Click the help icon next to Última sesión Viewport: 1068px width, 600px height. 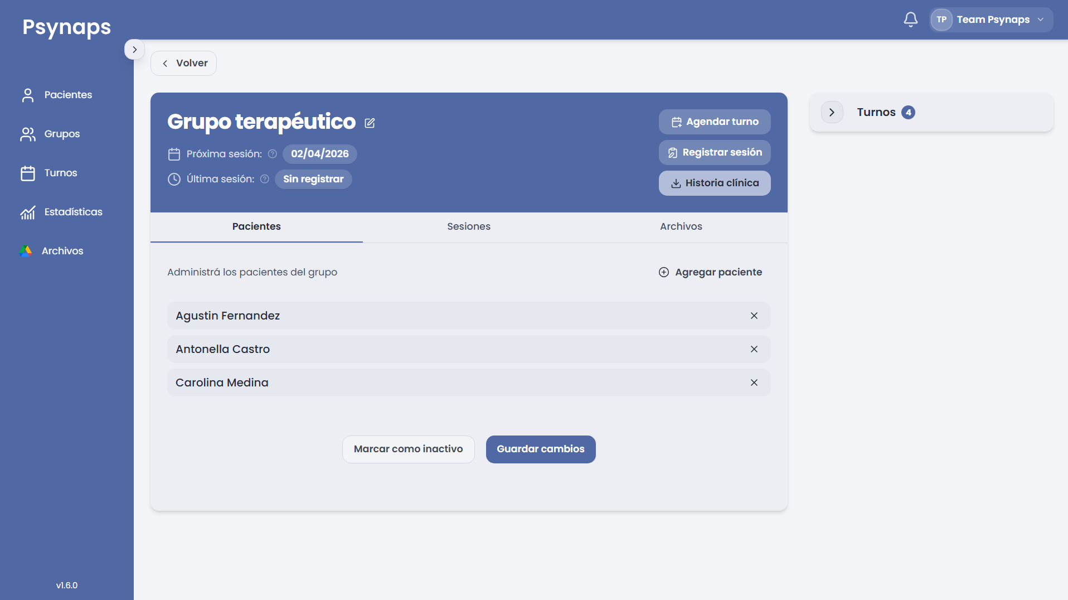coord(265,179)
